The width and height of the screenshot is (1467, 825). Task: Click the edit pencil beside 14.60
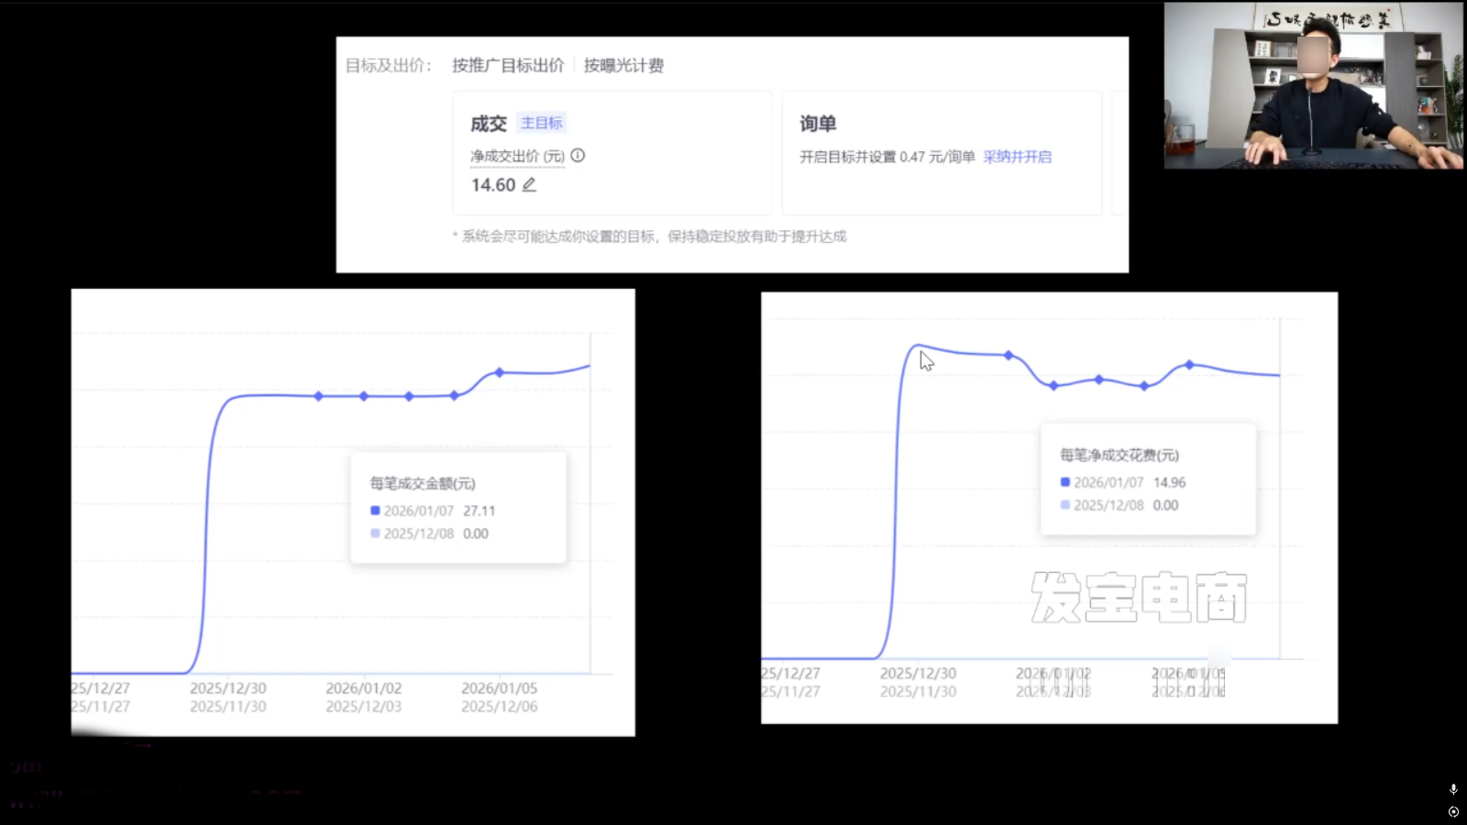(529, 185)
